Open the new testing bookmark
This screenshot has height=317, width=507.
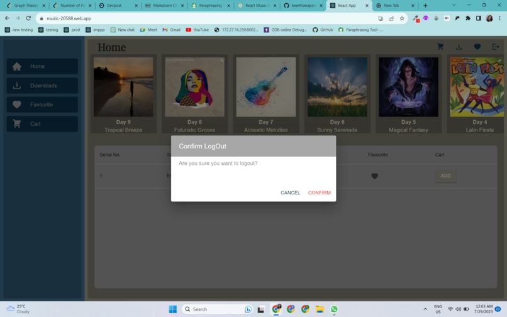click(x=19, y=30)
